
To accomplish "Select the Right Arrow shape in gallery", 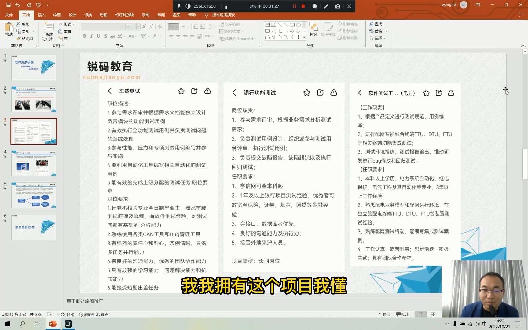I will (292, 31).
